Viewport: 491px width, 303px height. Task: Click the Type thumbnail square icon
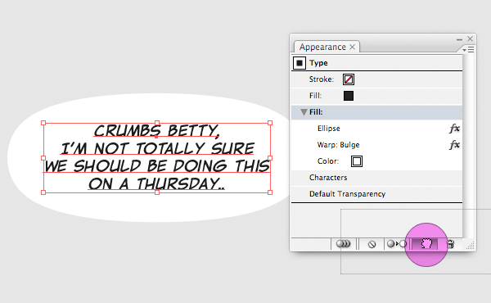pos(300,63)
